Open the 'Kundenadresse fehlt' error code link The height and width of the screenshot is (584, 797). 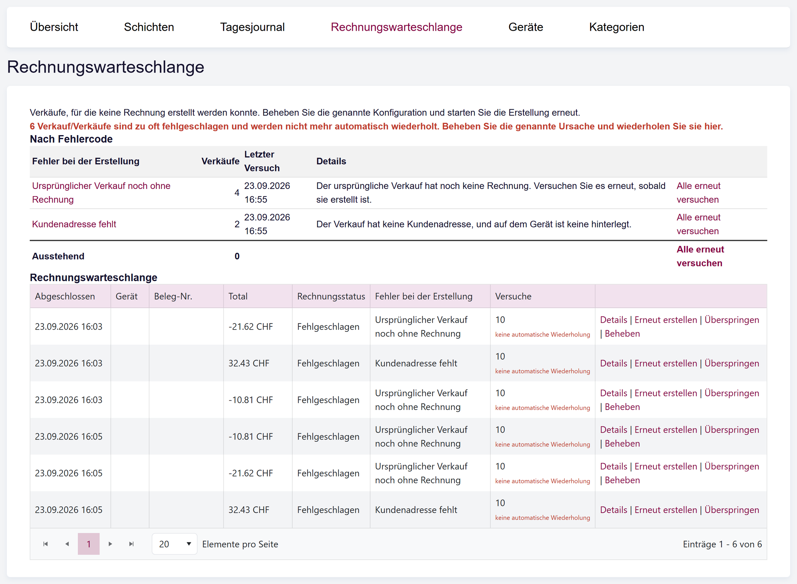74,224
